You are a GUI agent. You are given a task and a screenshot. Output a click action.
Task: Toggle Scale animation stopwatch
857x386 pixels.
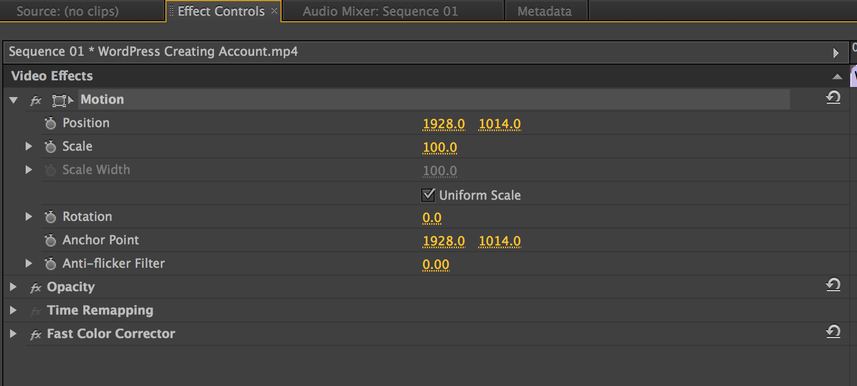point(51,147)
